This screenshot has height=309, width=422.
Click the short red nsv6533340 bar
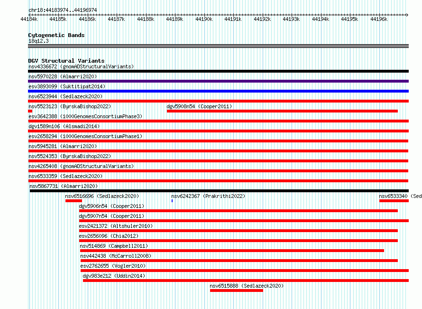pyautogui.click(x=394, y=201)
